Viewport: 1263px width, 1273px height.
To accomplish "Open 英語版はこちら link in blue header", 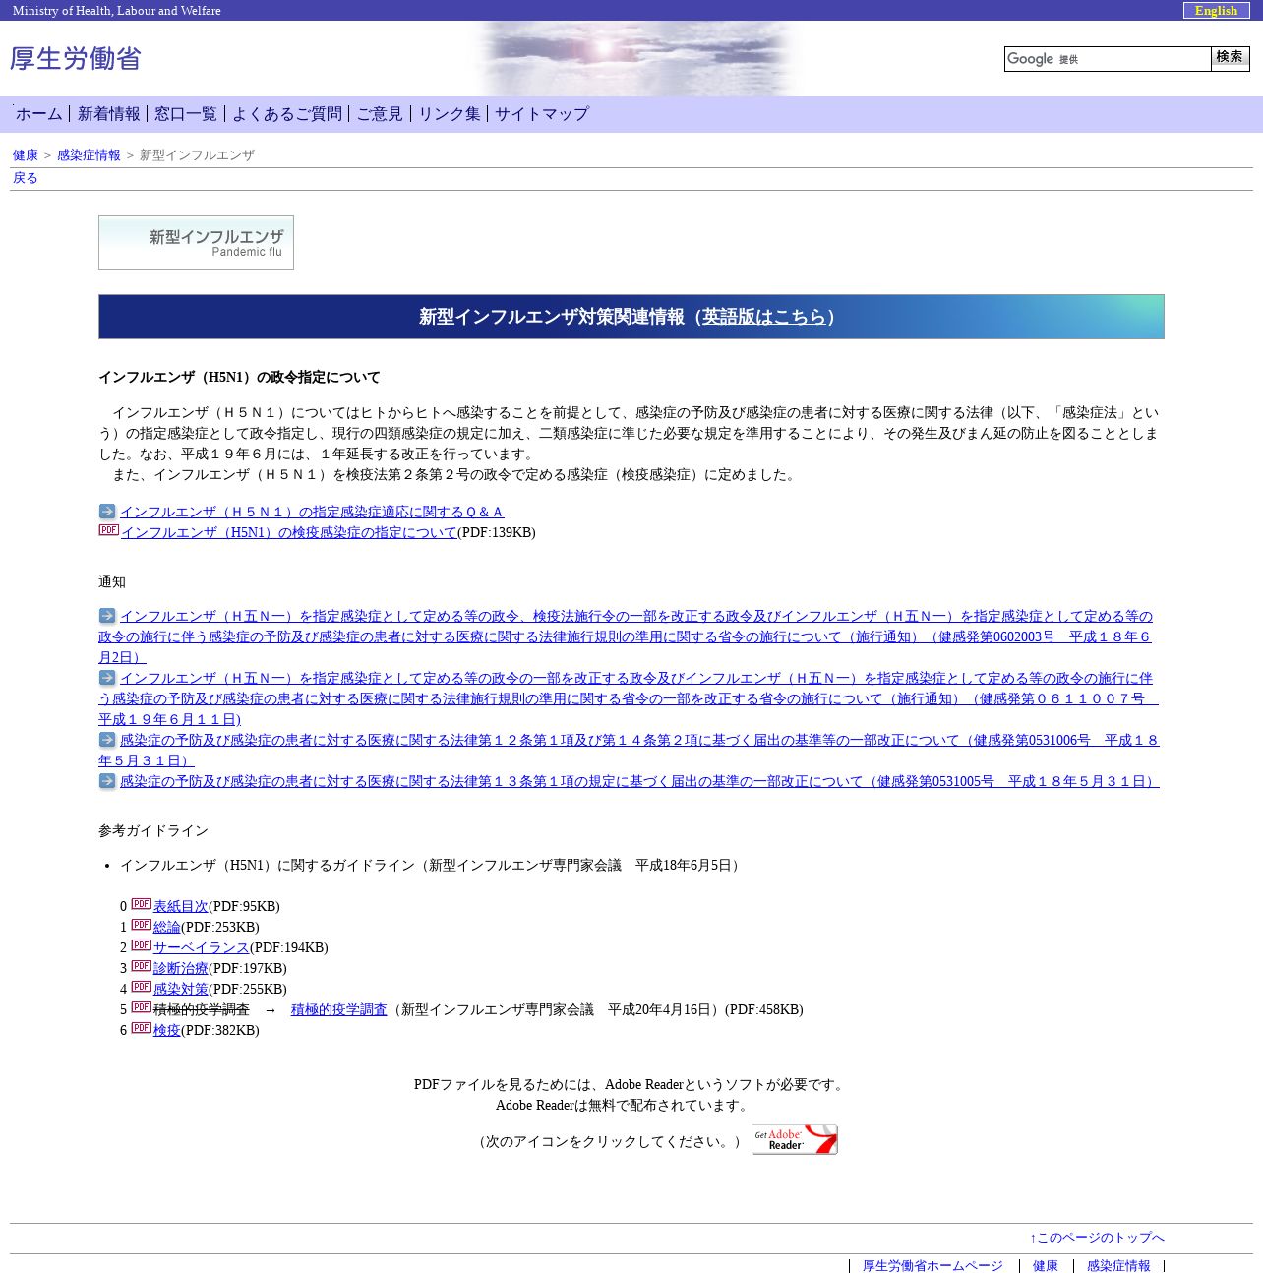I will [x=764, y=317].
